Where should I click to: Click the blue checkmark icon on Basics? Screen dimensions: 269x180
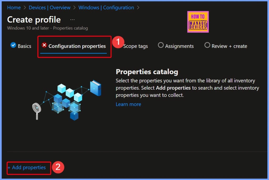13,45
